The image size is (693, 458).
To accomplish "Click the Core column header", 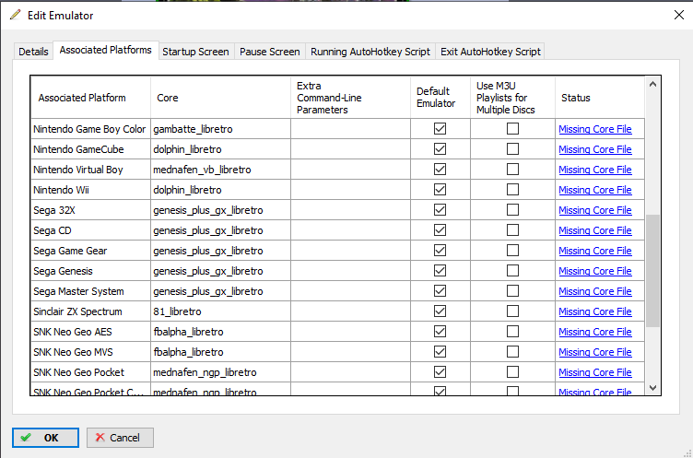I will (220, 98).
